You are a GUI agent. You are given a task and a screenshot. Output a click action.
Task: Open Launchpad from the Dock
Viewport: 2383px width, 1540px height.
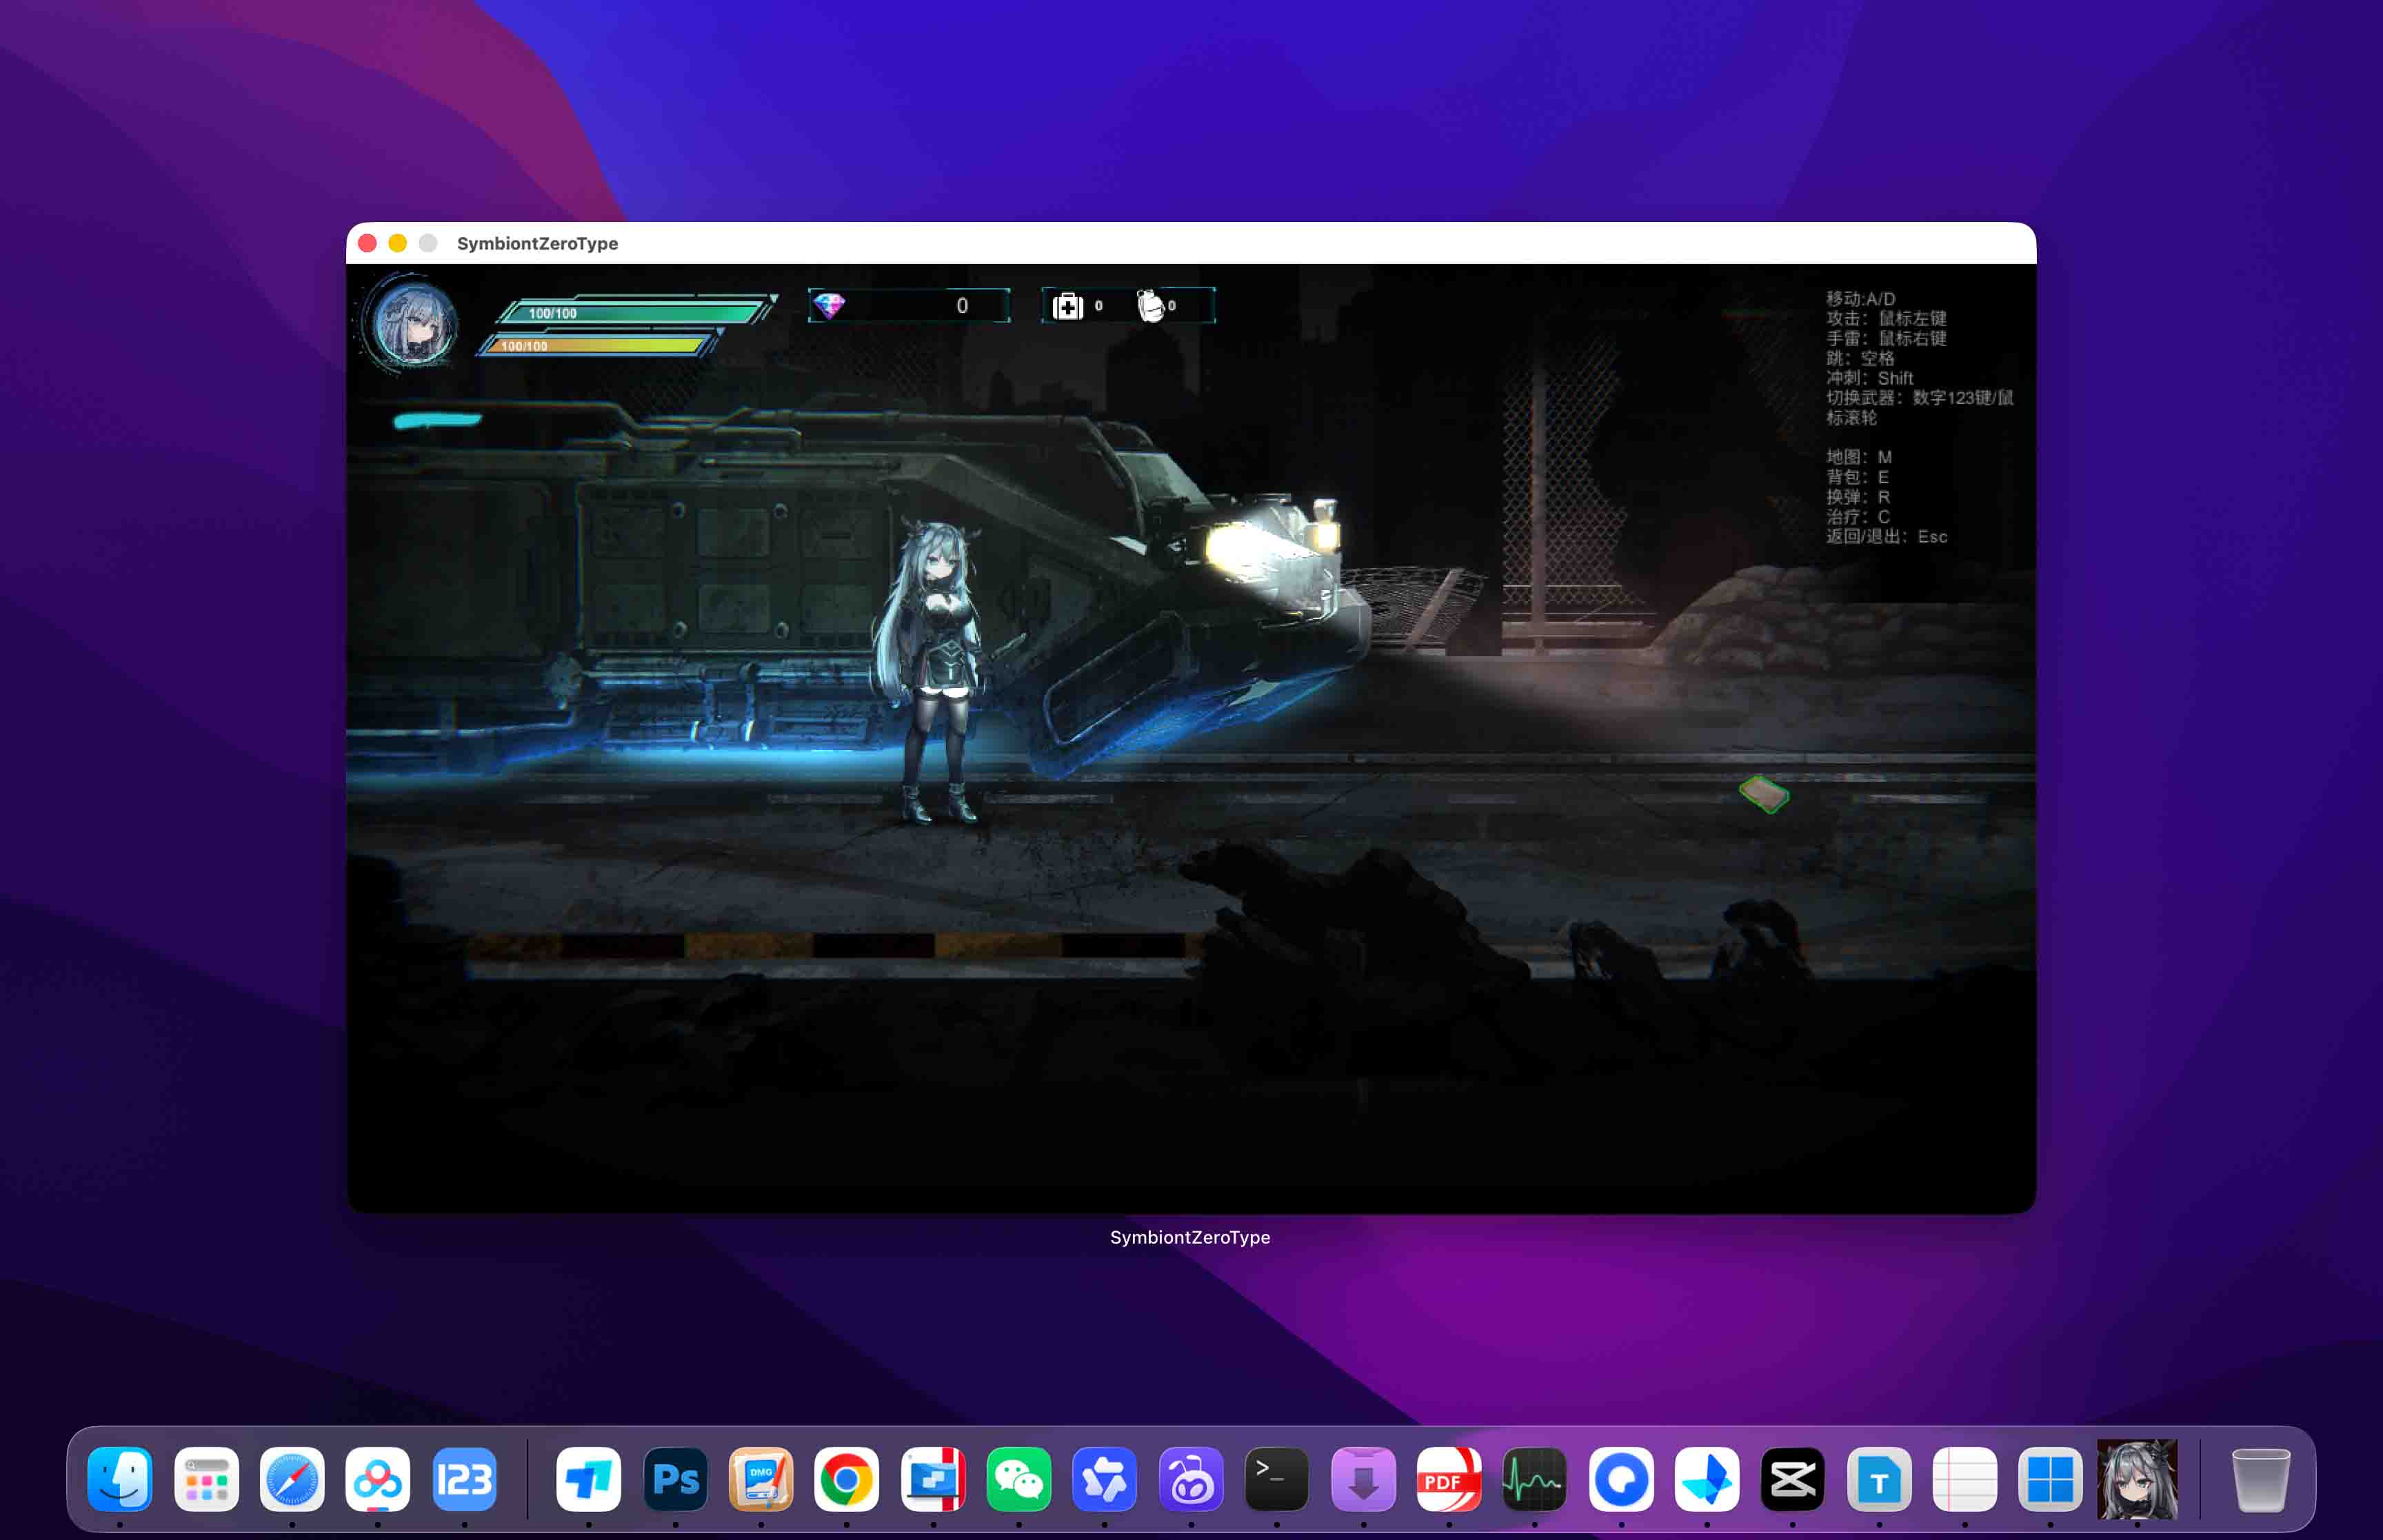[206, 1479]
